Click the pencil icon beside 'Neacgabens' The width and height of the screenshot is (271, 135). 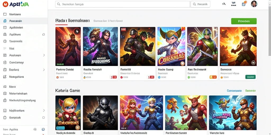[x=5, y=77]
